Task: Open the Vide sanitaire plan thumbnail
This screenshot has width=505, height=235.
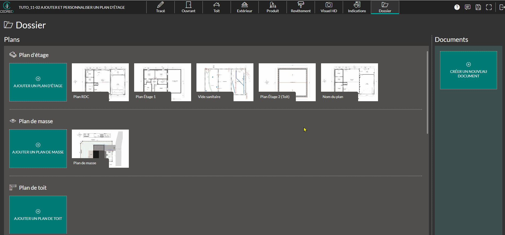Action: (x=225, y=82)
